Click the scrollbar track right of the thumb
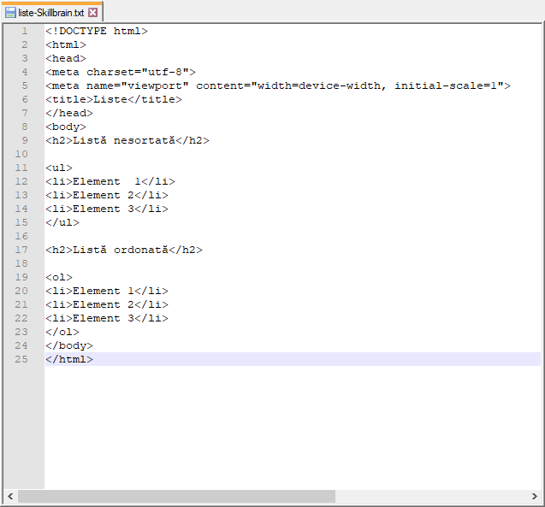Viewport: 545px width, 507px height. coord(428,496)
